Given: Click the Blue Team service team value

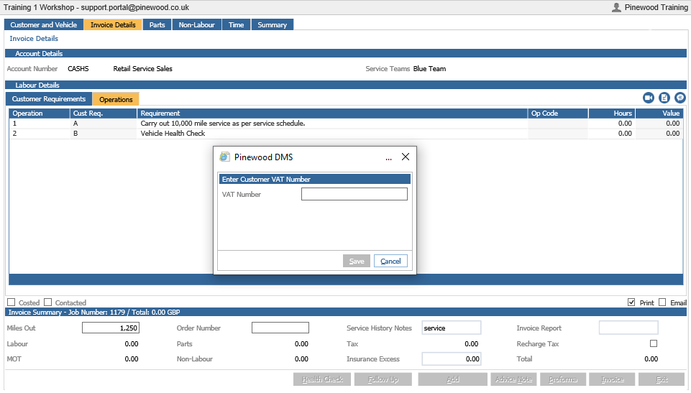Looking at the screenshot, I should coord(430,69).
